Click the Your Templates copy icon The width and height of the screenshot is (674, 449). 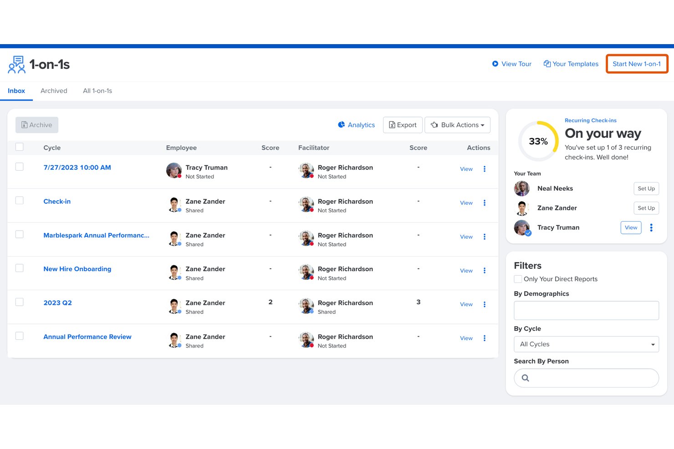[x=547, y=64]
